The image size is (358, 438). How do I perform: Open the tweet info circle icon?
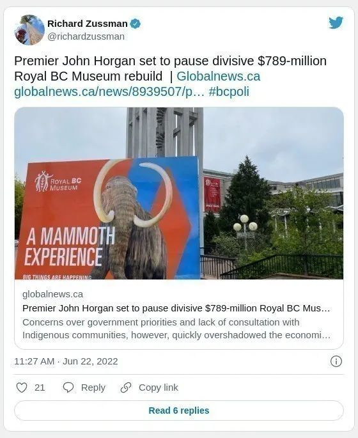coord(336,361)
